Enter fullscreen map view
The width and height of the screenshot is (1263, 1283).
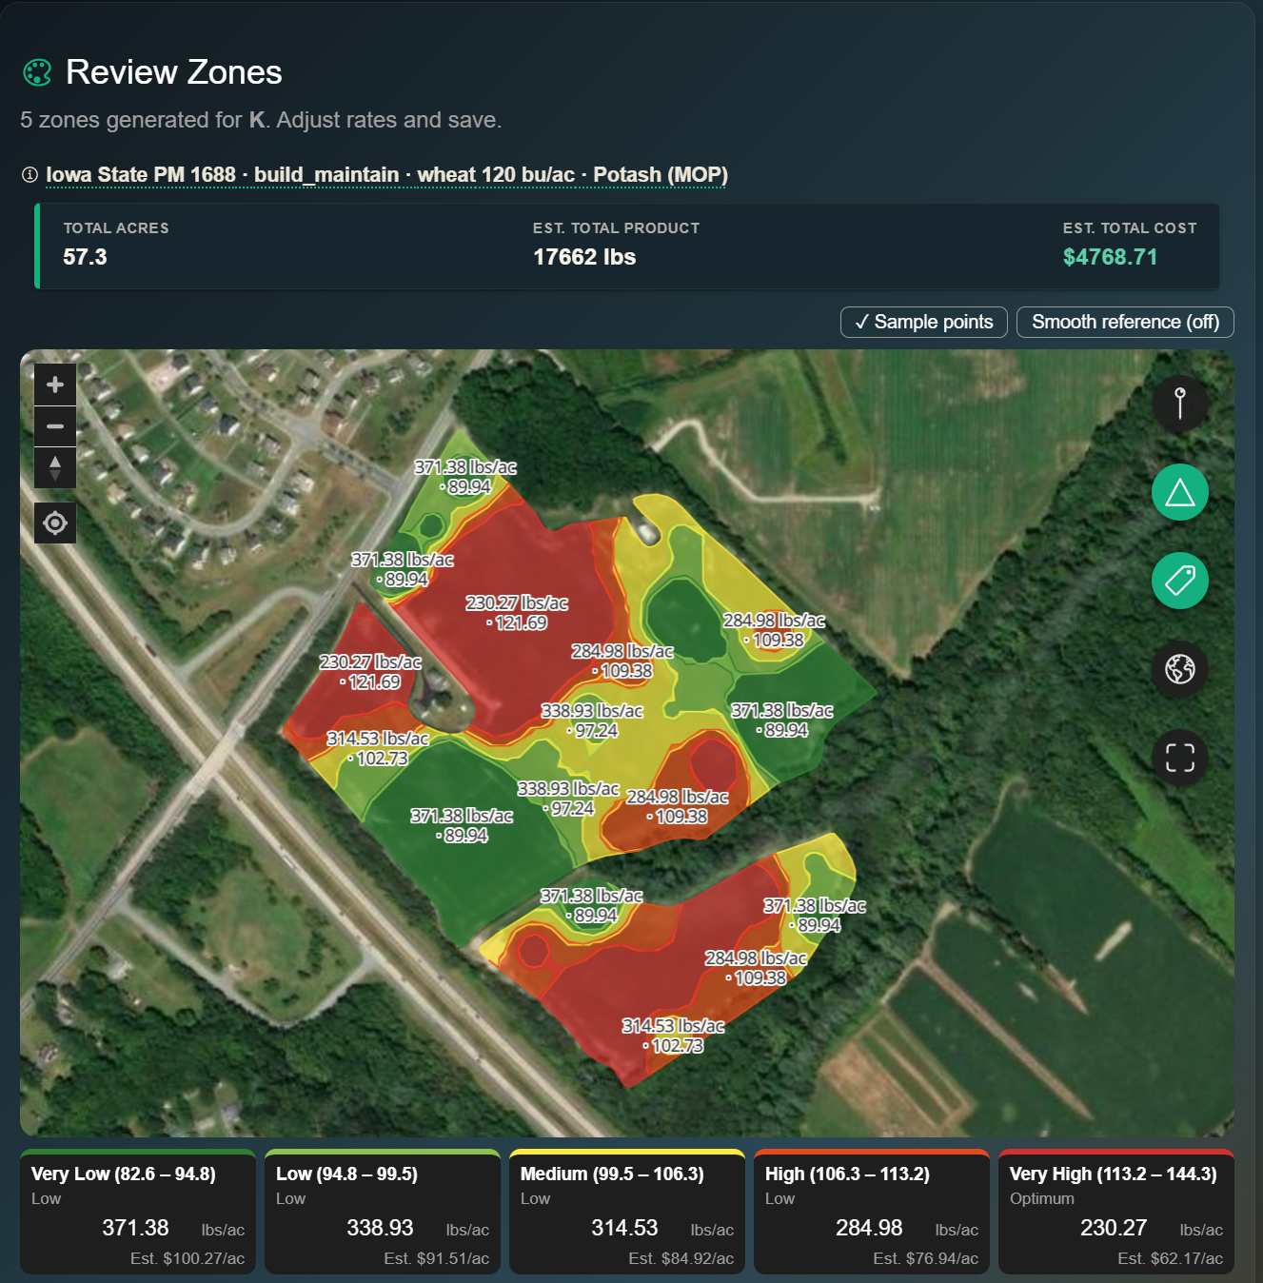click(x=1180, y=758)
